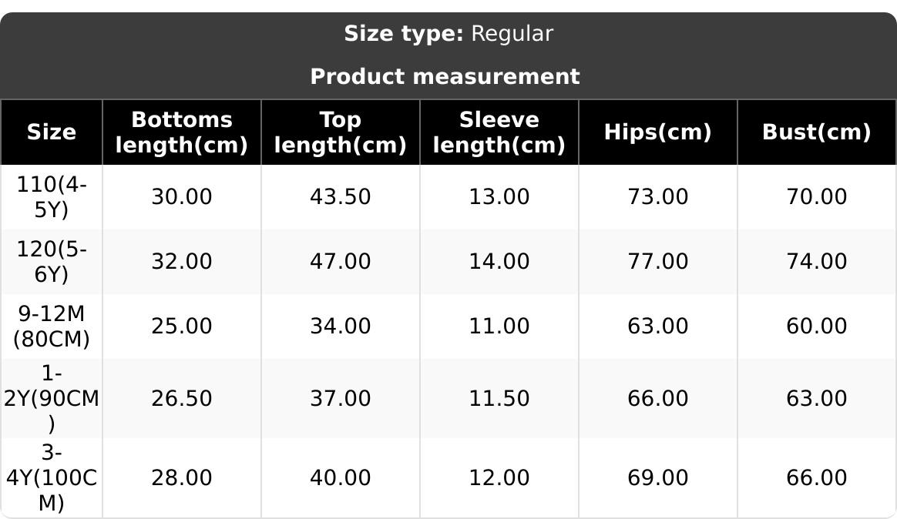Click hips value 66.00
The image size is (897, 519).
tap(657, 398)
